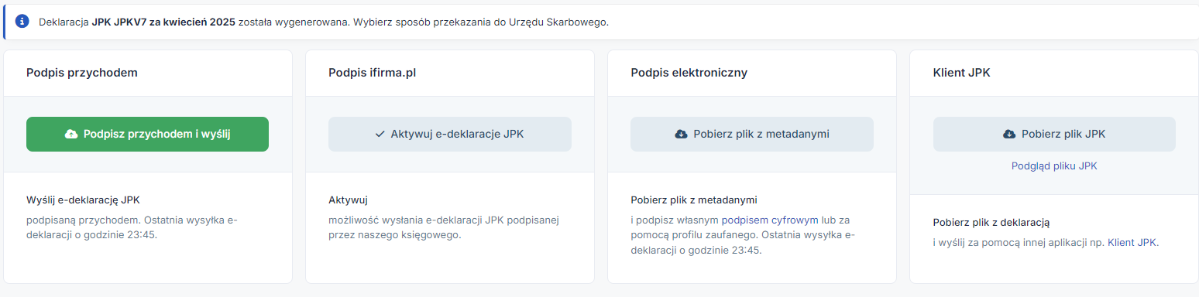Click the checkmark icon beside Aktywuj e-deklaracje JPK
This screenshot has width=1199, height=297.
tap(380, 134)
